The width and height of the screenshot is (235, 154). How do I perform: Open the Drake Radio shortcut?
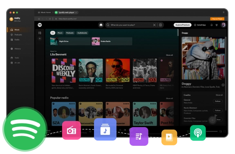point(112,41)
